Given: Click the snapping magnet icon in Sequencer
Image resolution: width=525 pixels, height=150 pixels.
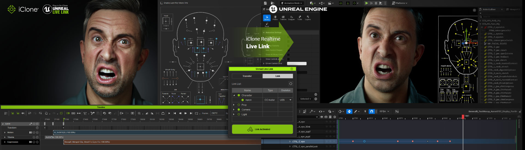Looking at the screenshot, I should 372,112.
